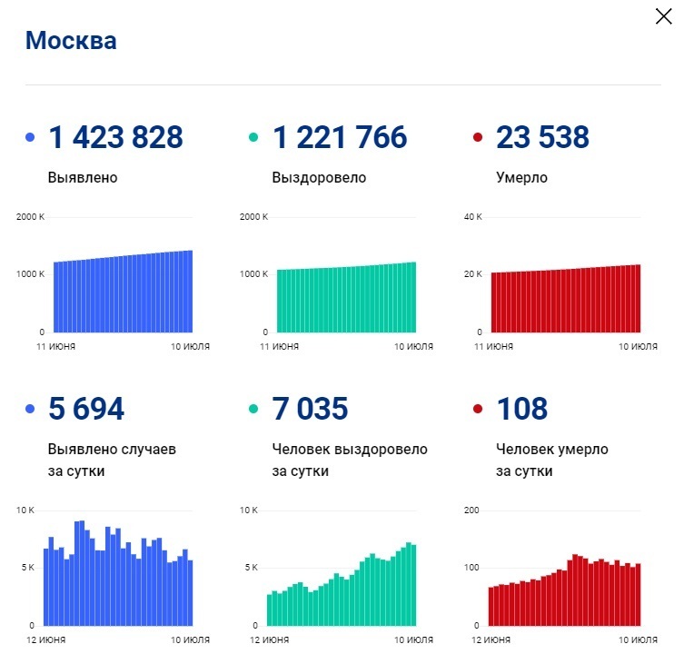Click the Человек выздоровело за сутки label
This screenshot has width=684, height=664.
(350, 460)
